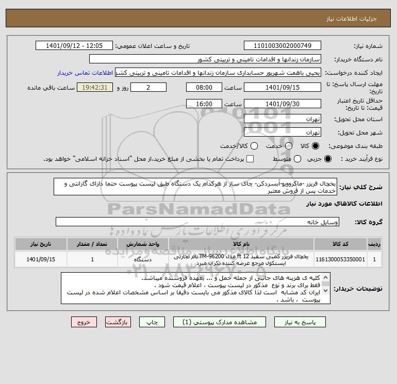Screen dimensions: 397x384
Task: Click the buyer notes scrollbar up arrow
Action: pos(326,277)
